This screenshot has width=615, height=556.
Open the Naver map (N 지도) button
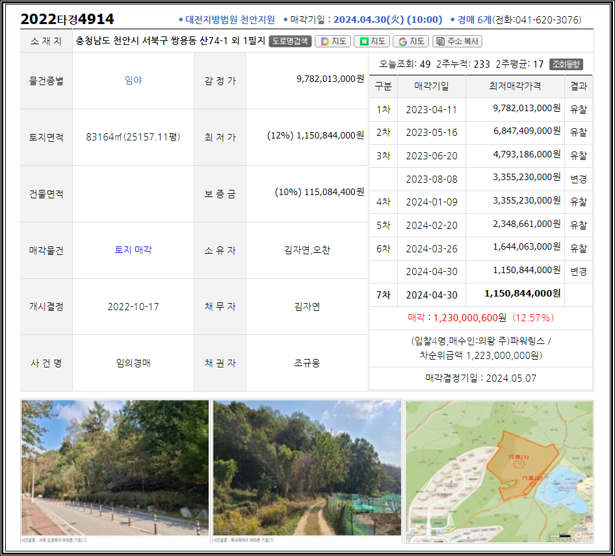371,41
